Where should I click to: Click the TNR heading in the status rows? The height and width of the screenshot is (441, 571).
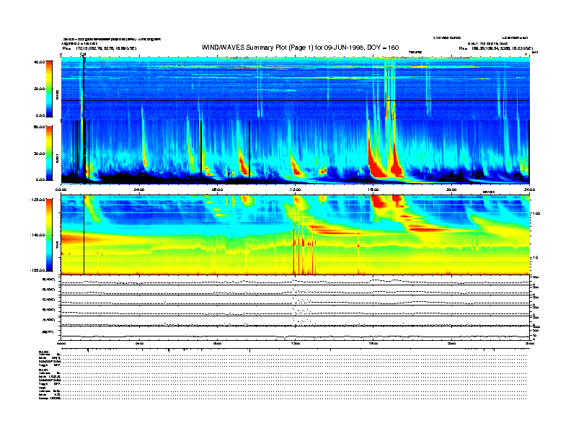click(42, 388)
